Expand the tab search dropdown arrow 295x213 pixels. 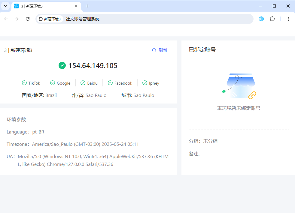(x=5, y=6)
